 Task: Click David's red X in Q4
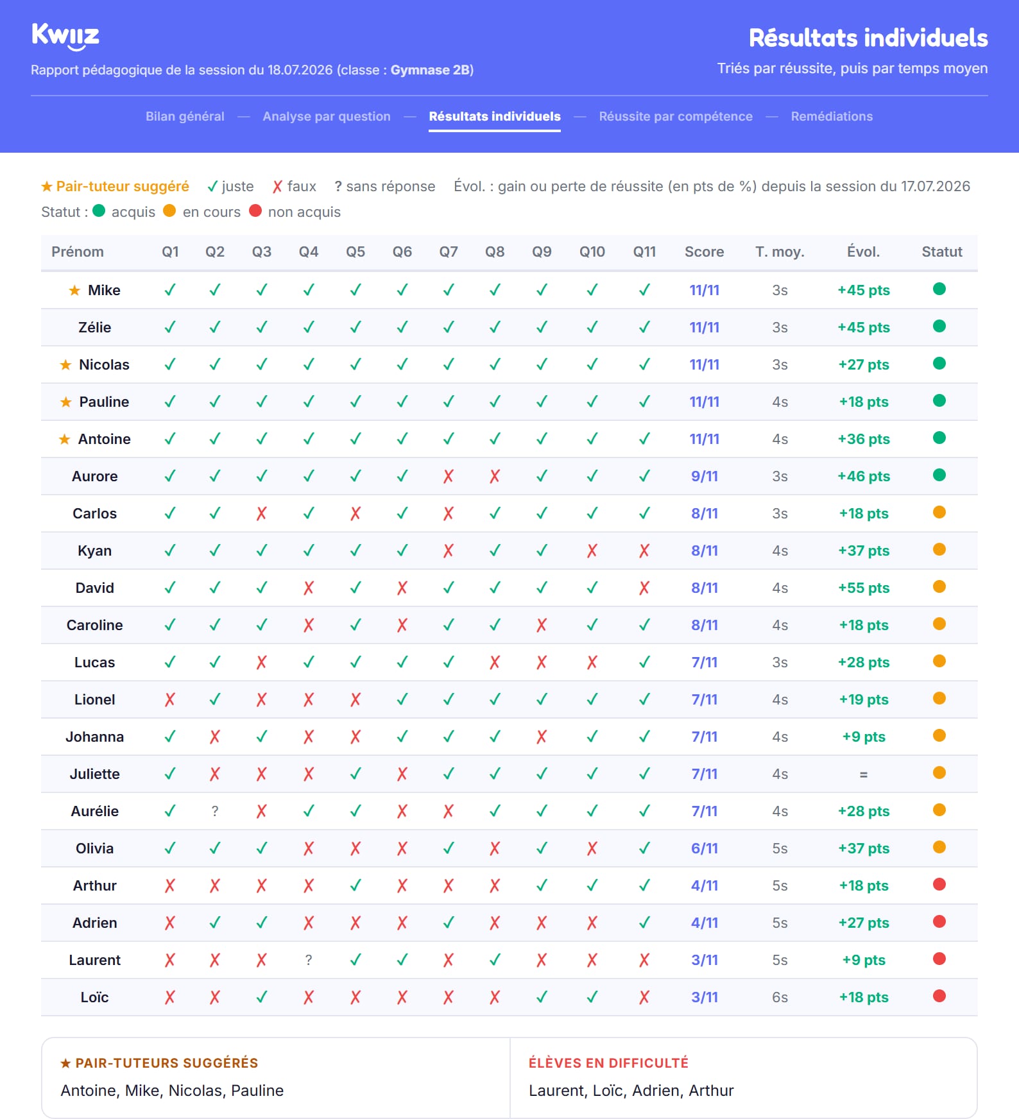tap(309, 588)
